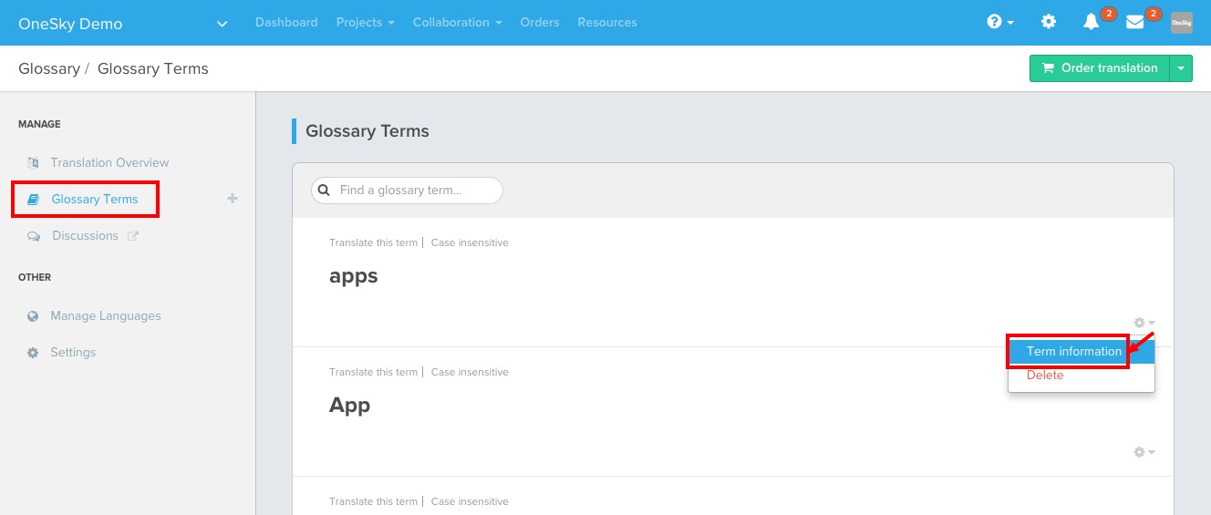Expand the OneSky Demo project switcher
Screen dimensions: 1211x515
click(x=222, y=24)
